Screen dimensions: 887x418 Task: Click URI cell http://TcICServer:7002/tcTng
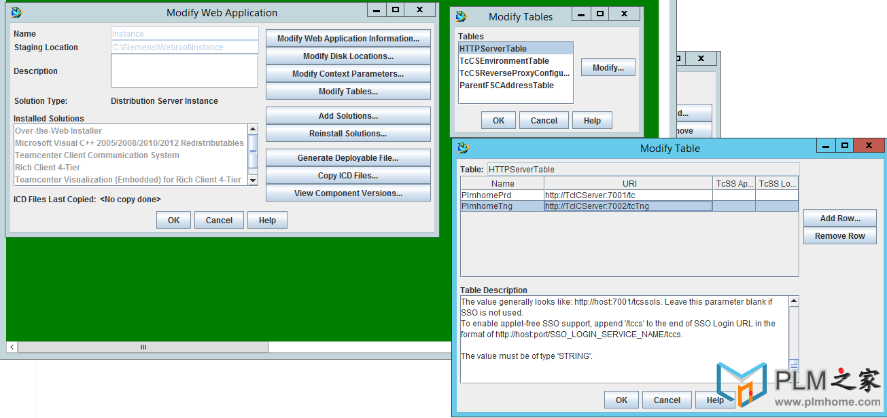629,206
